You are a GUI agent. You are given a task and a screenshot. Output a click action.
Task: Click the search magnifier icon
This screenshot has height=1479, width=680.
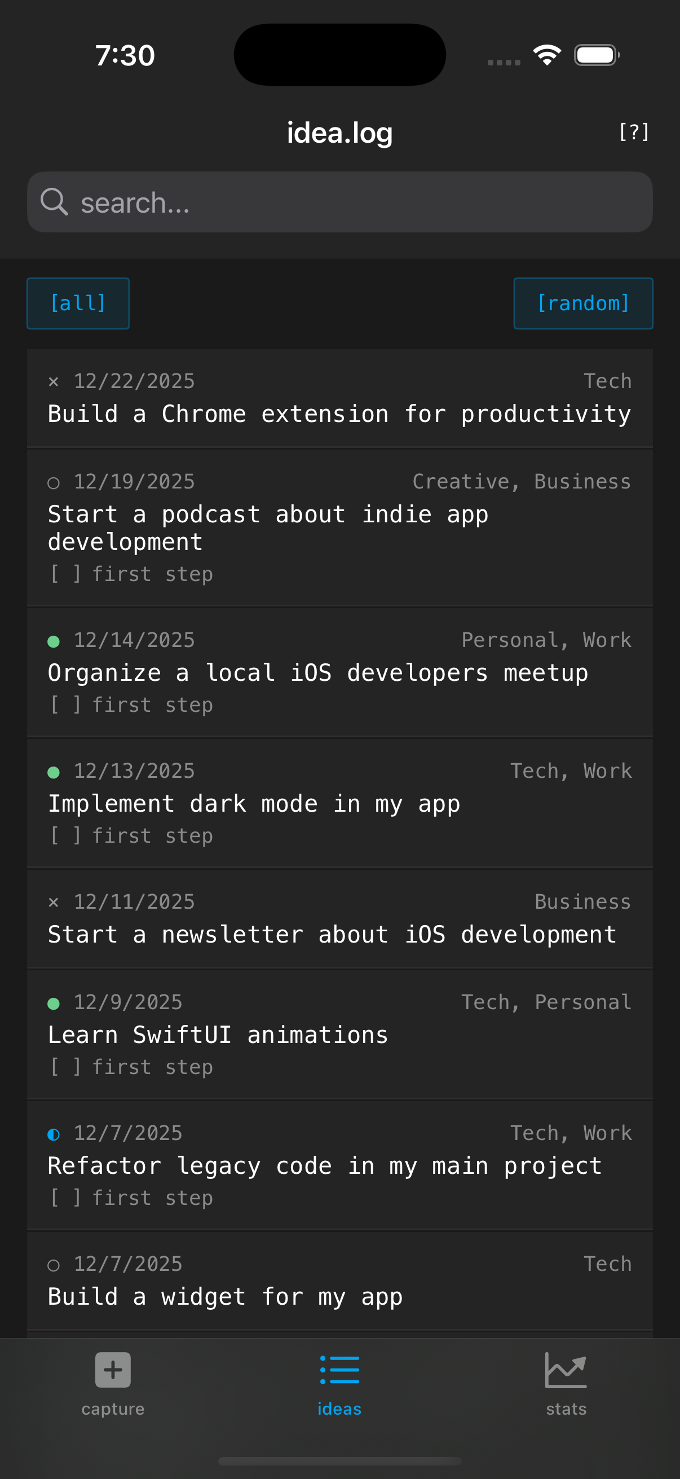(55, 202)
